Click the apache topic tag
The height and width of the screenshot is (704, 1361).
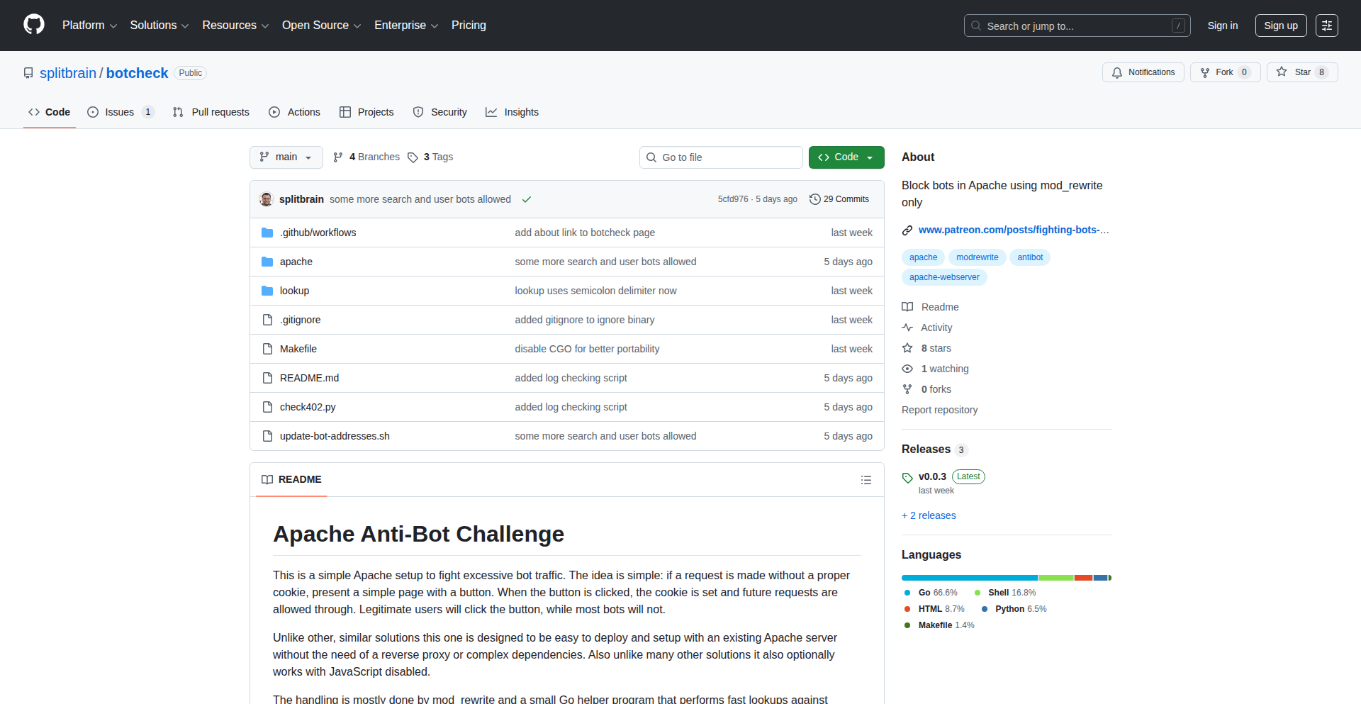pyautogui.click(x=923, y=257)
